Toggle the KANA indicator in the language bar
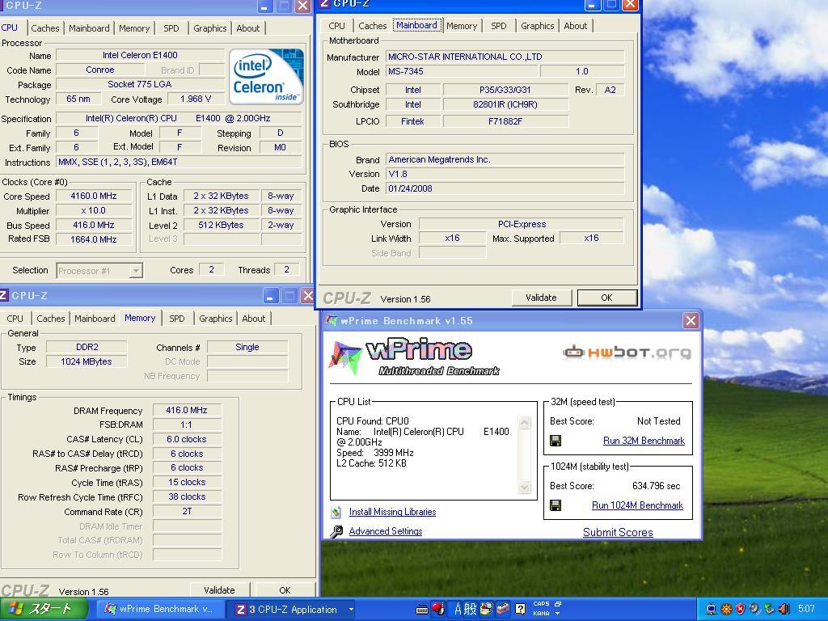The width and height of the screenshot is (828, 621). 541,613
